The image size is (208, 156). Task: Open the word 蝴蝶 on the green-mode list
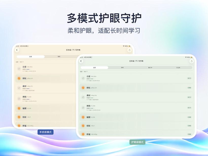pos(89,117)
